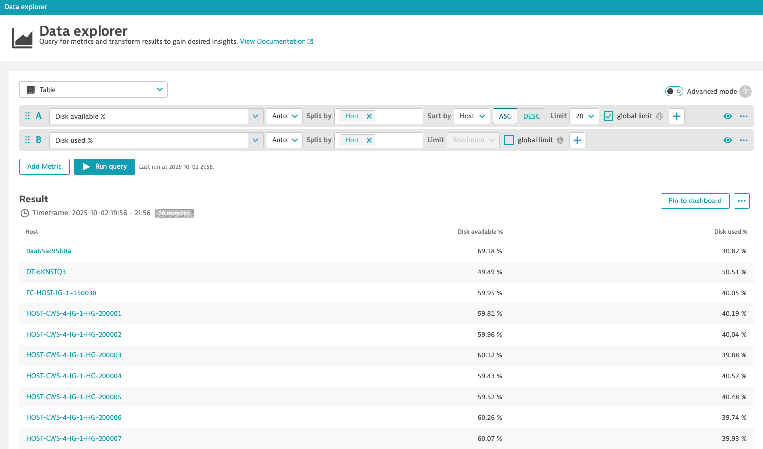Viewport: 763px width, 449px height.
Task: Click the Data explorer chart icon
Action: 22,38
